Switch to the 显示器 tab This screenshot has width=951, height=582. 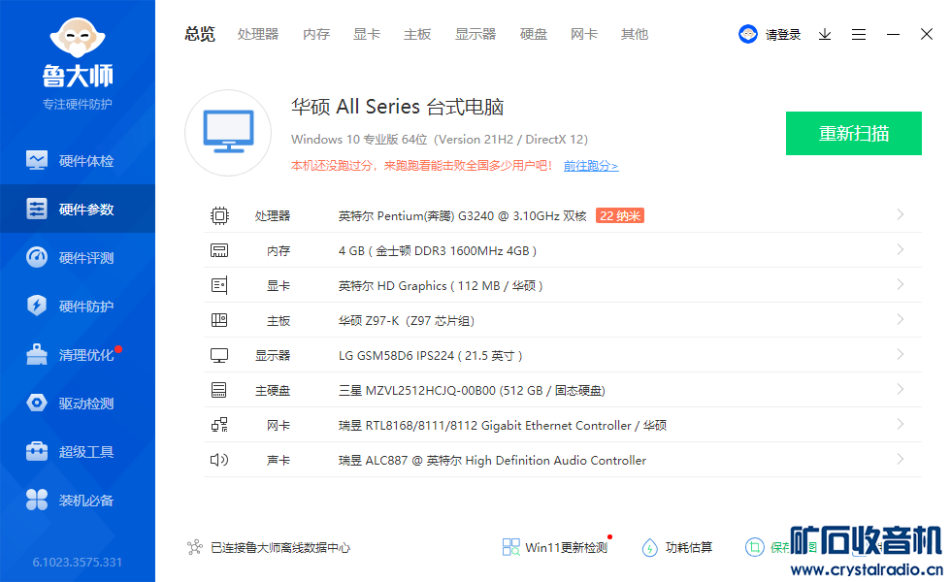click(475, 34)
